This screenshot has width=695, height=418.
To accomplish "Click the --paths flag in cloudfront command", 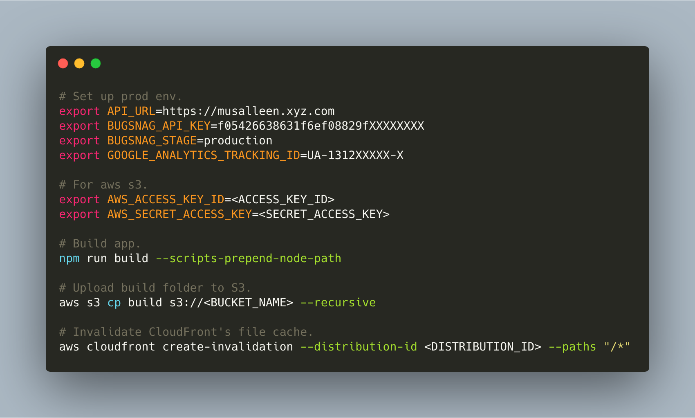I will pos(572,347).
